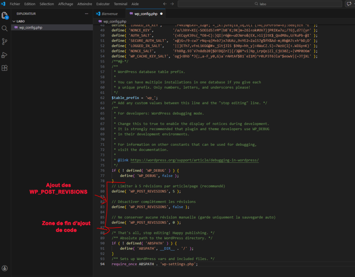Click line number 62 in the gutter
Viewport: 355px width, 277px height.
click(103, 98)
